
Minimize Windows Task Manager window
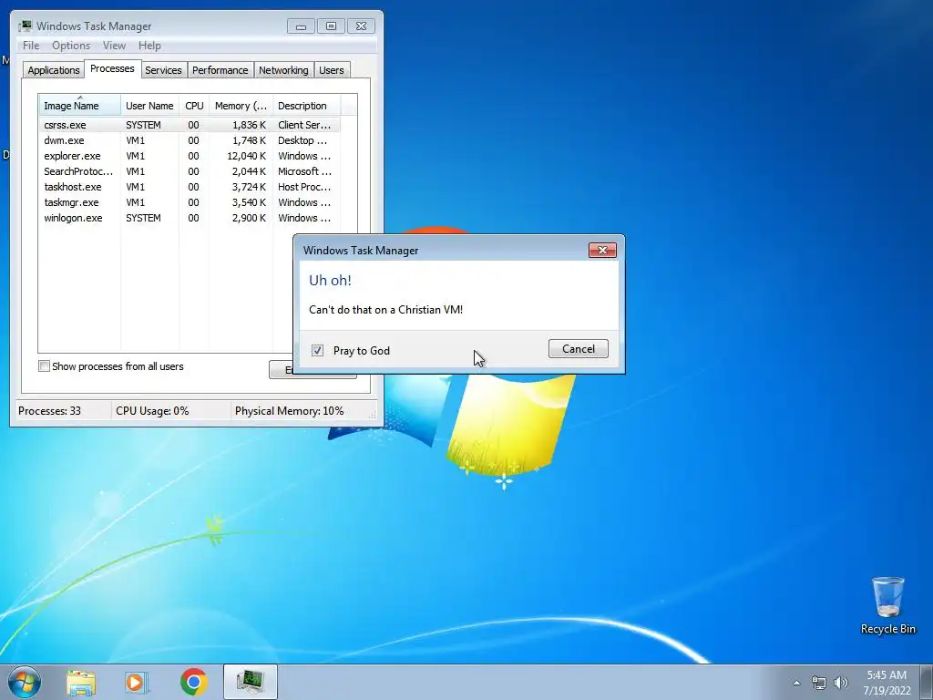(x=301, y=26)
